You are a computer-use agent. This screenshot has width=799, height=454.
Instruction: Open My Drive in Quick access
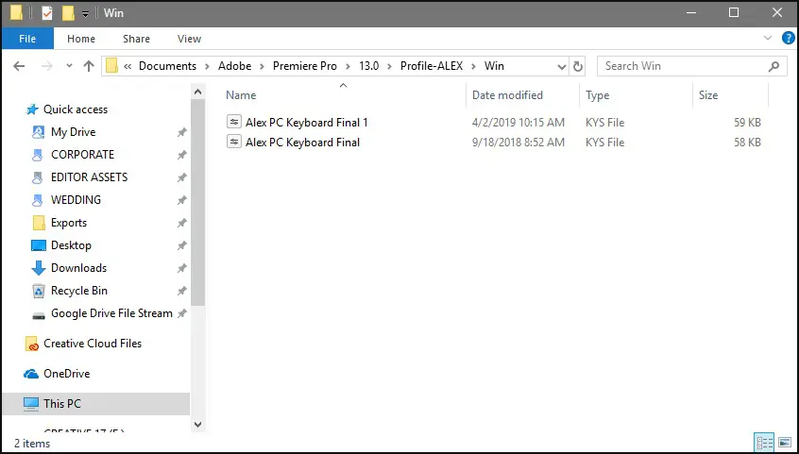tap(73, 132)
